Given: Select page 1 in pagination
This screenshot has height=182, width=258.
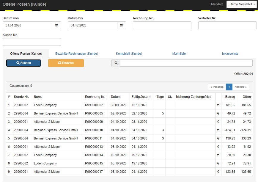Looking at the screenshot, I should point(229,87).
